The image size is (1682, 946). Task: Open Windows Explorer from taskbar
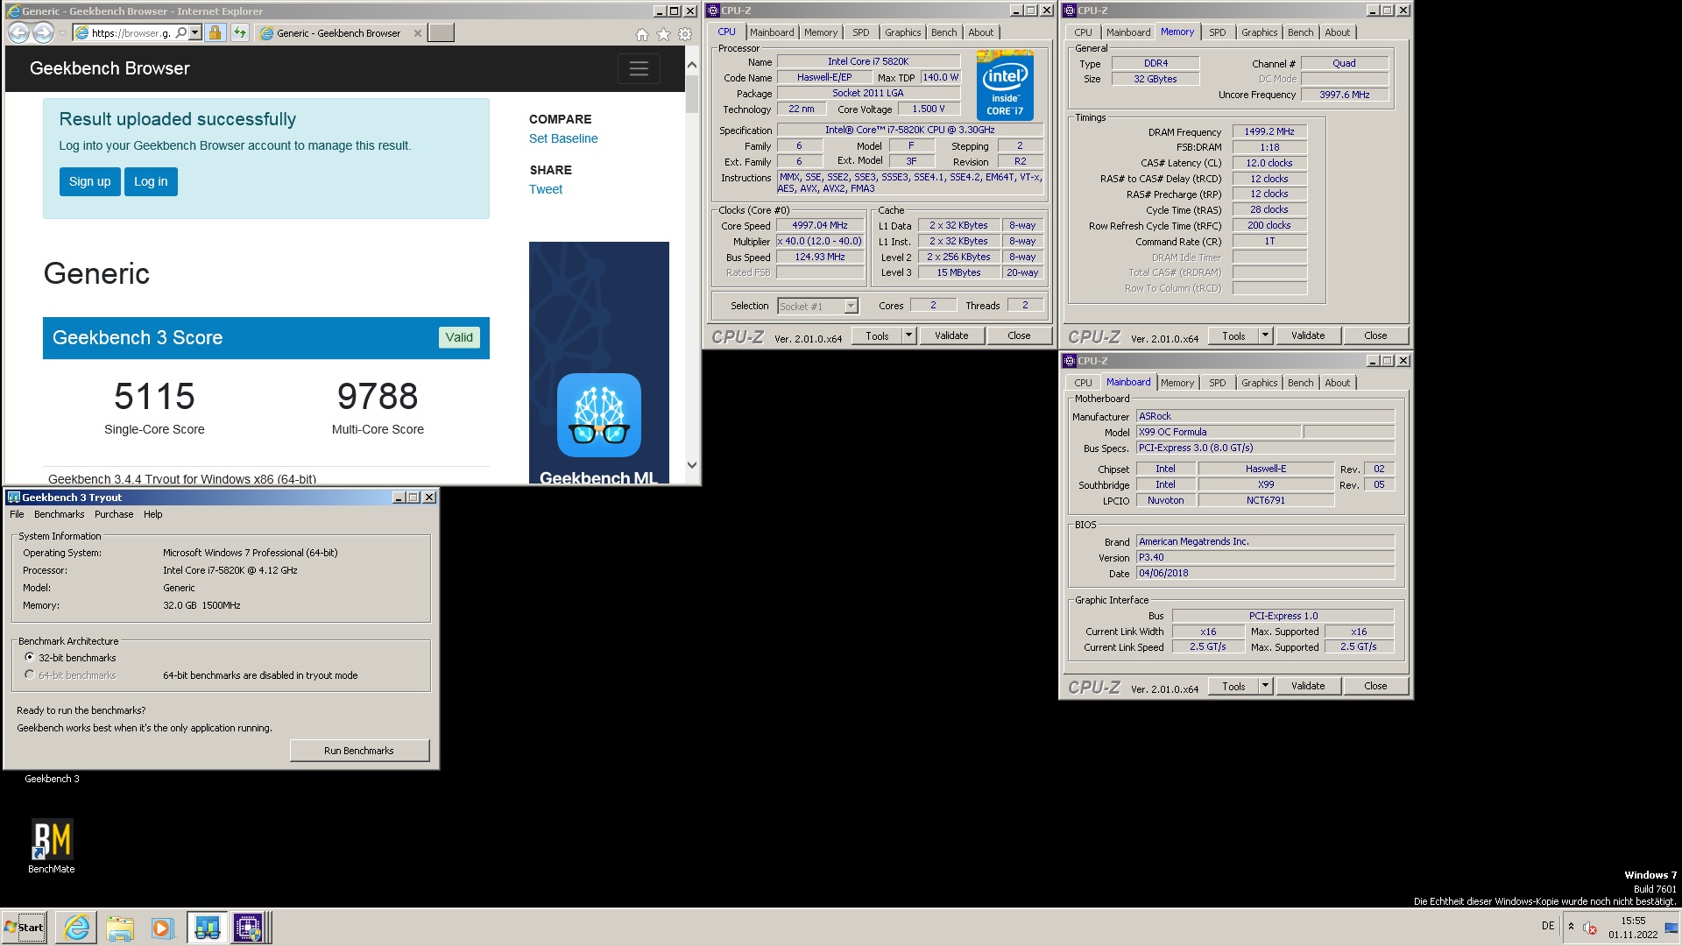coord(120,927)
